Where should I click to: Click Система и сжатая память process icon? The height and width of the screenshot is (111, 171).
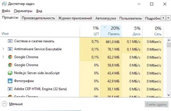point(10,41)
